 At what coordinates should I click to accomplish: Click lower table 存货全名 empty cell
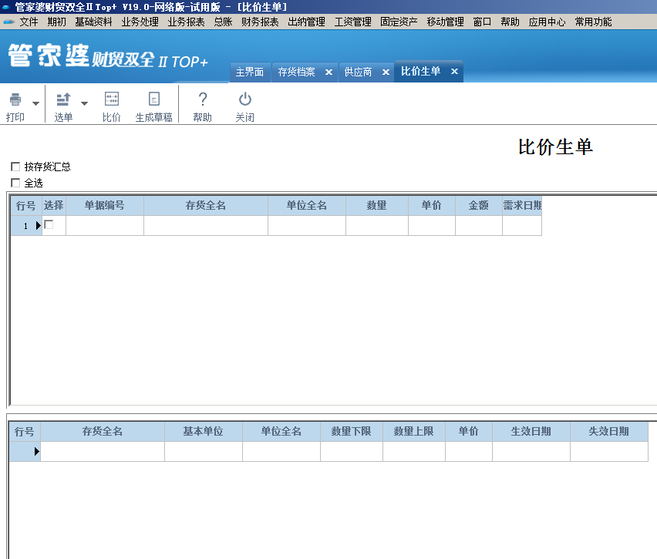pos(103,451)
